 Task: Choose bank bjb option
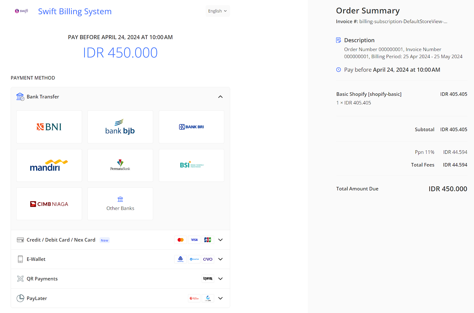[x=120, y=127]
